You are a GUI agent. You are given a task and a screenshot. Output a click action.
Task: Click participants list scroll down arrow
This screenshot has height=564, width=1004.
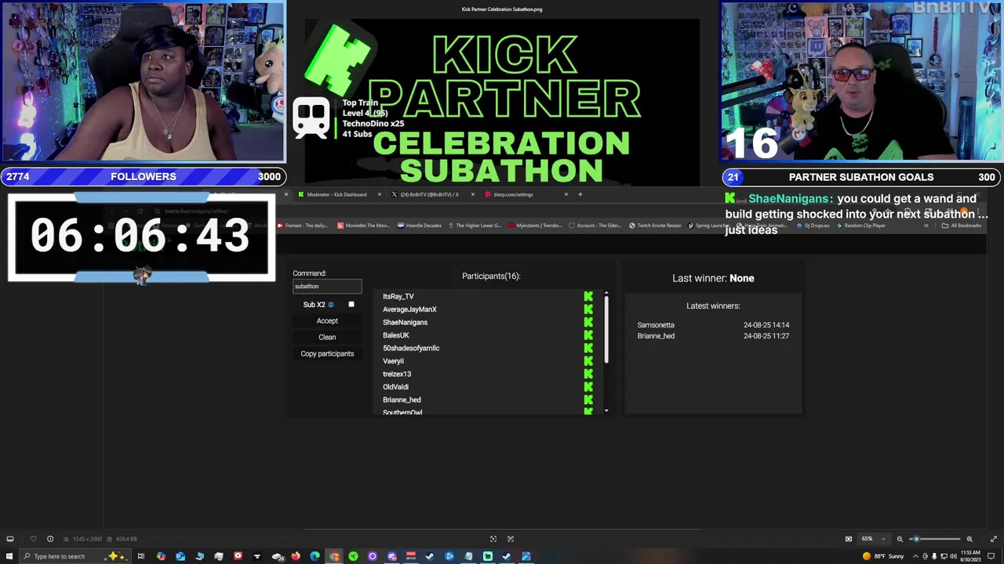[x=606, y=410]
